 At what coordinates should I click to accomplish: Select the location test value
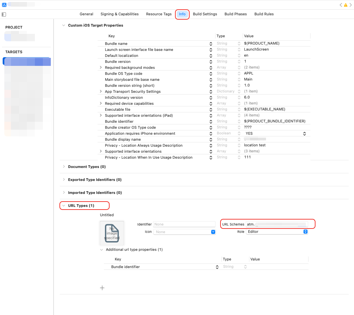click(x=255, y=145)
